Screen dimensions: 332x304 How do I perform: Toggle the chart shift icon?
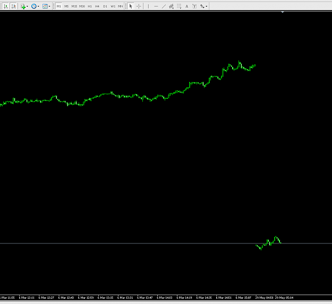tap(14, 6)
